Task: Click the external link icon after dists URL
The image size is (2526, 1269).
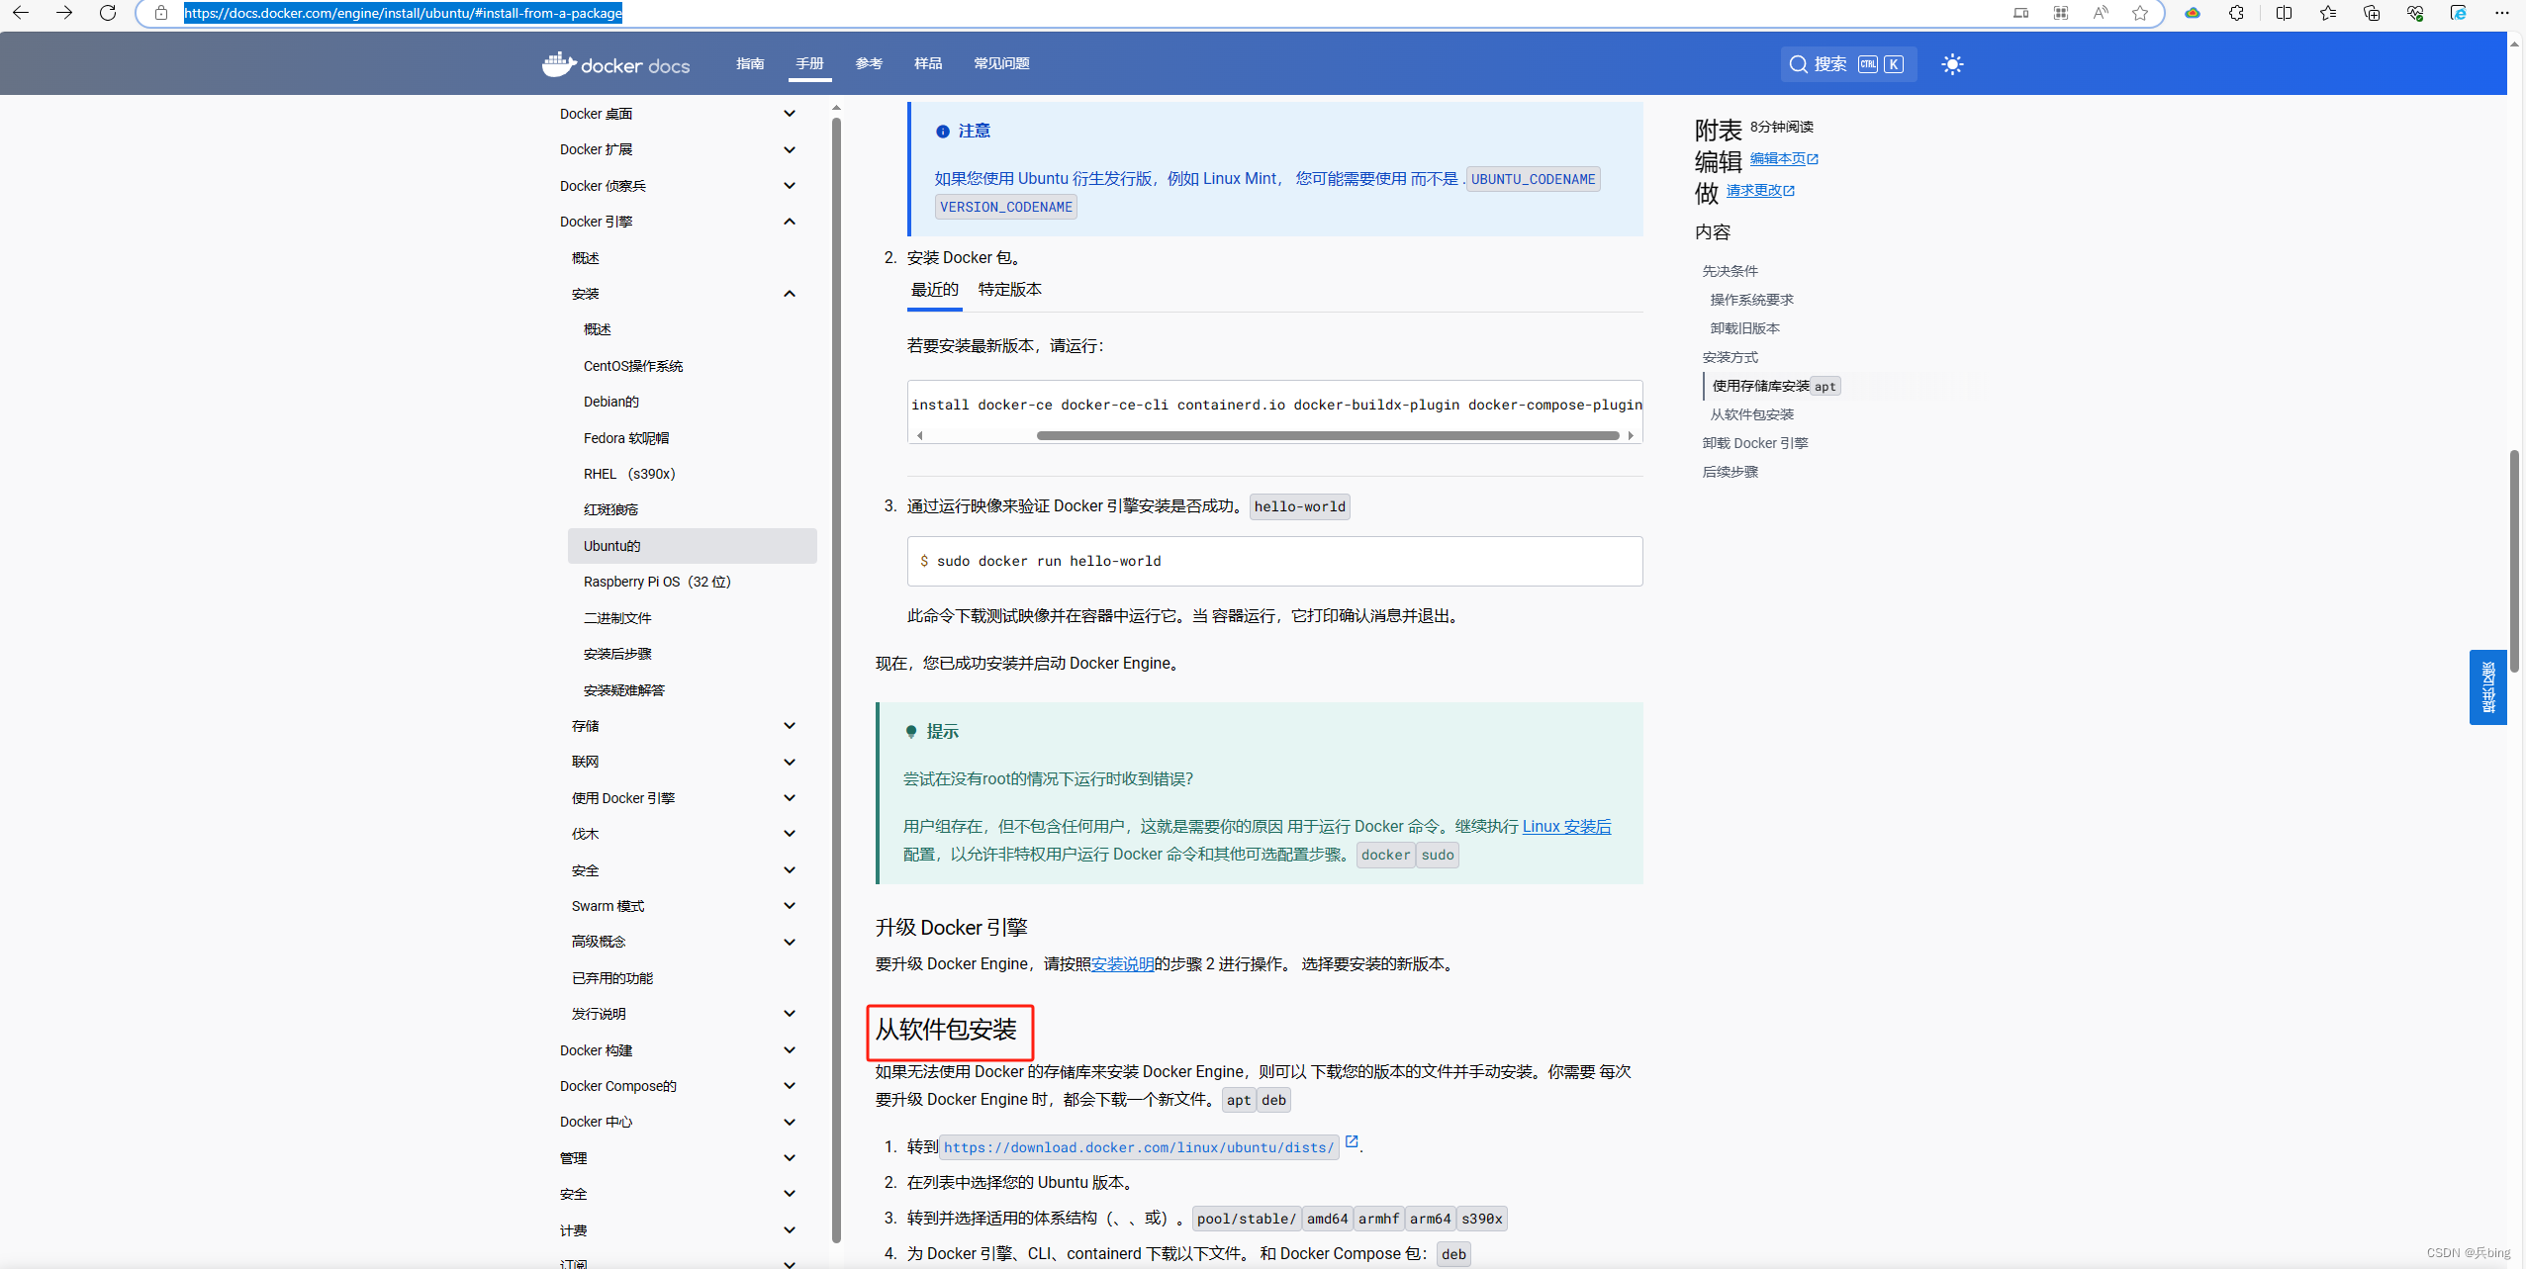Action: [1352, 1142]
